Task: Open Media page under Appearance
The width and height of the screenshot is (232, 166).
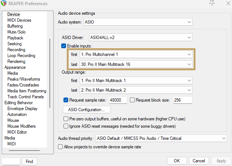Action: (x=13, y=73)
